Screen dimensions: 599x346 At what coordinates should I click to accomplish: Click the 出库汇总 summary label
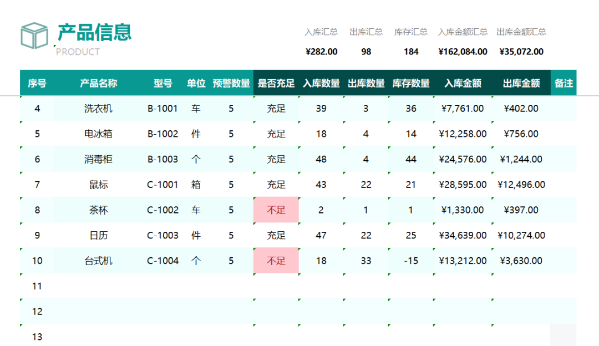pos(366,32)
